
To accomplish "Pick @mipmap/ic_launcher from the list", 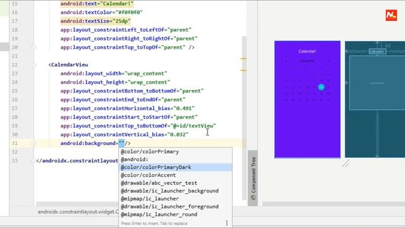I will pos(175,198).
